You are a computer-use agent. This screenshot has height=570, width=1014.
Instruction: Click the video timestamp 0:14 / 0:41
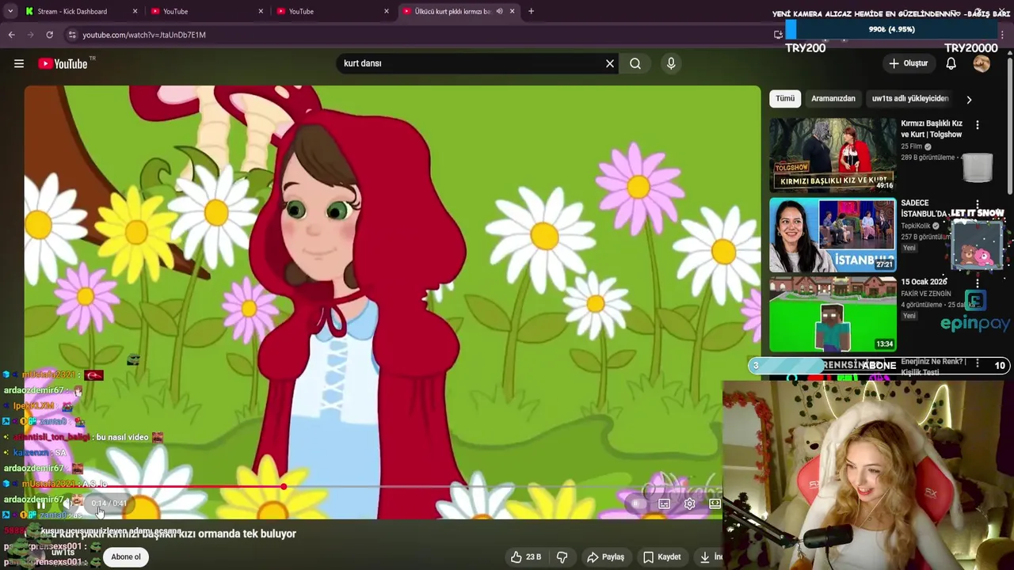(x=109, y=503)
